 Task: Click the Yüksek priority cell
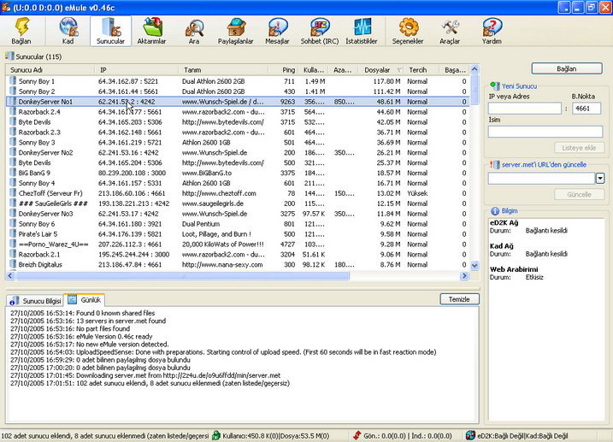coord(417,193)
